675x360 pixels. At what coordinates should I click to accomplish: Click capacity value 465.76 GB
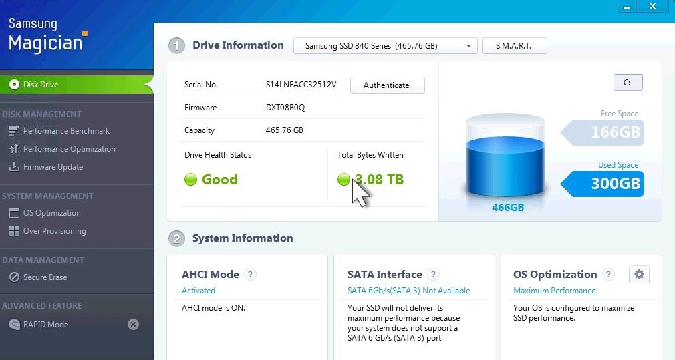[285, 130]
